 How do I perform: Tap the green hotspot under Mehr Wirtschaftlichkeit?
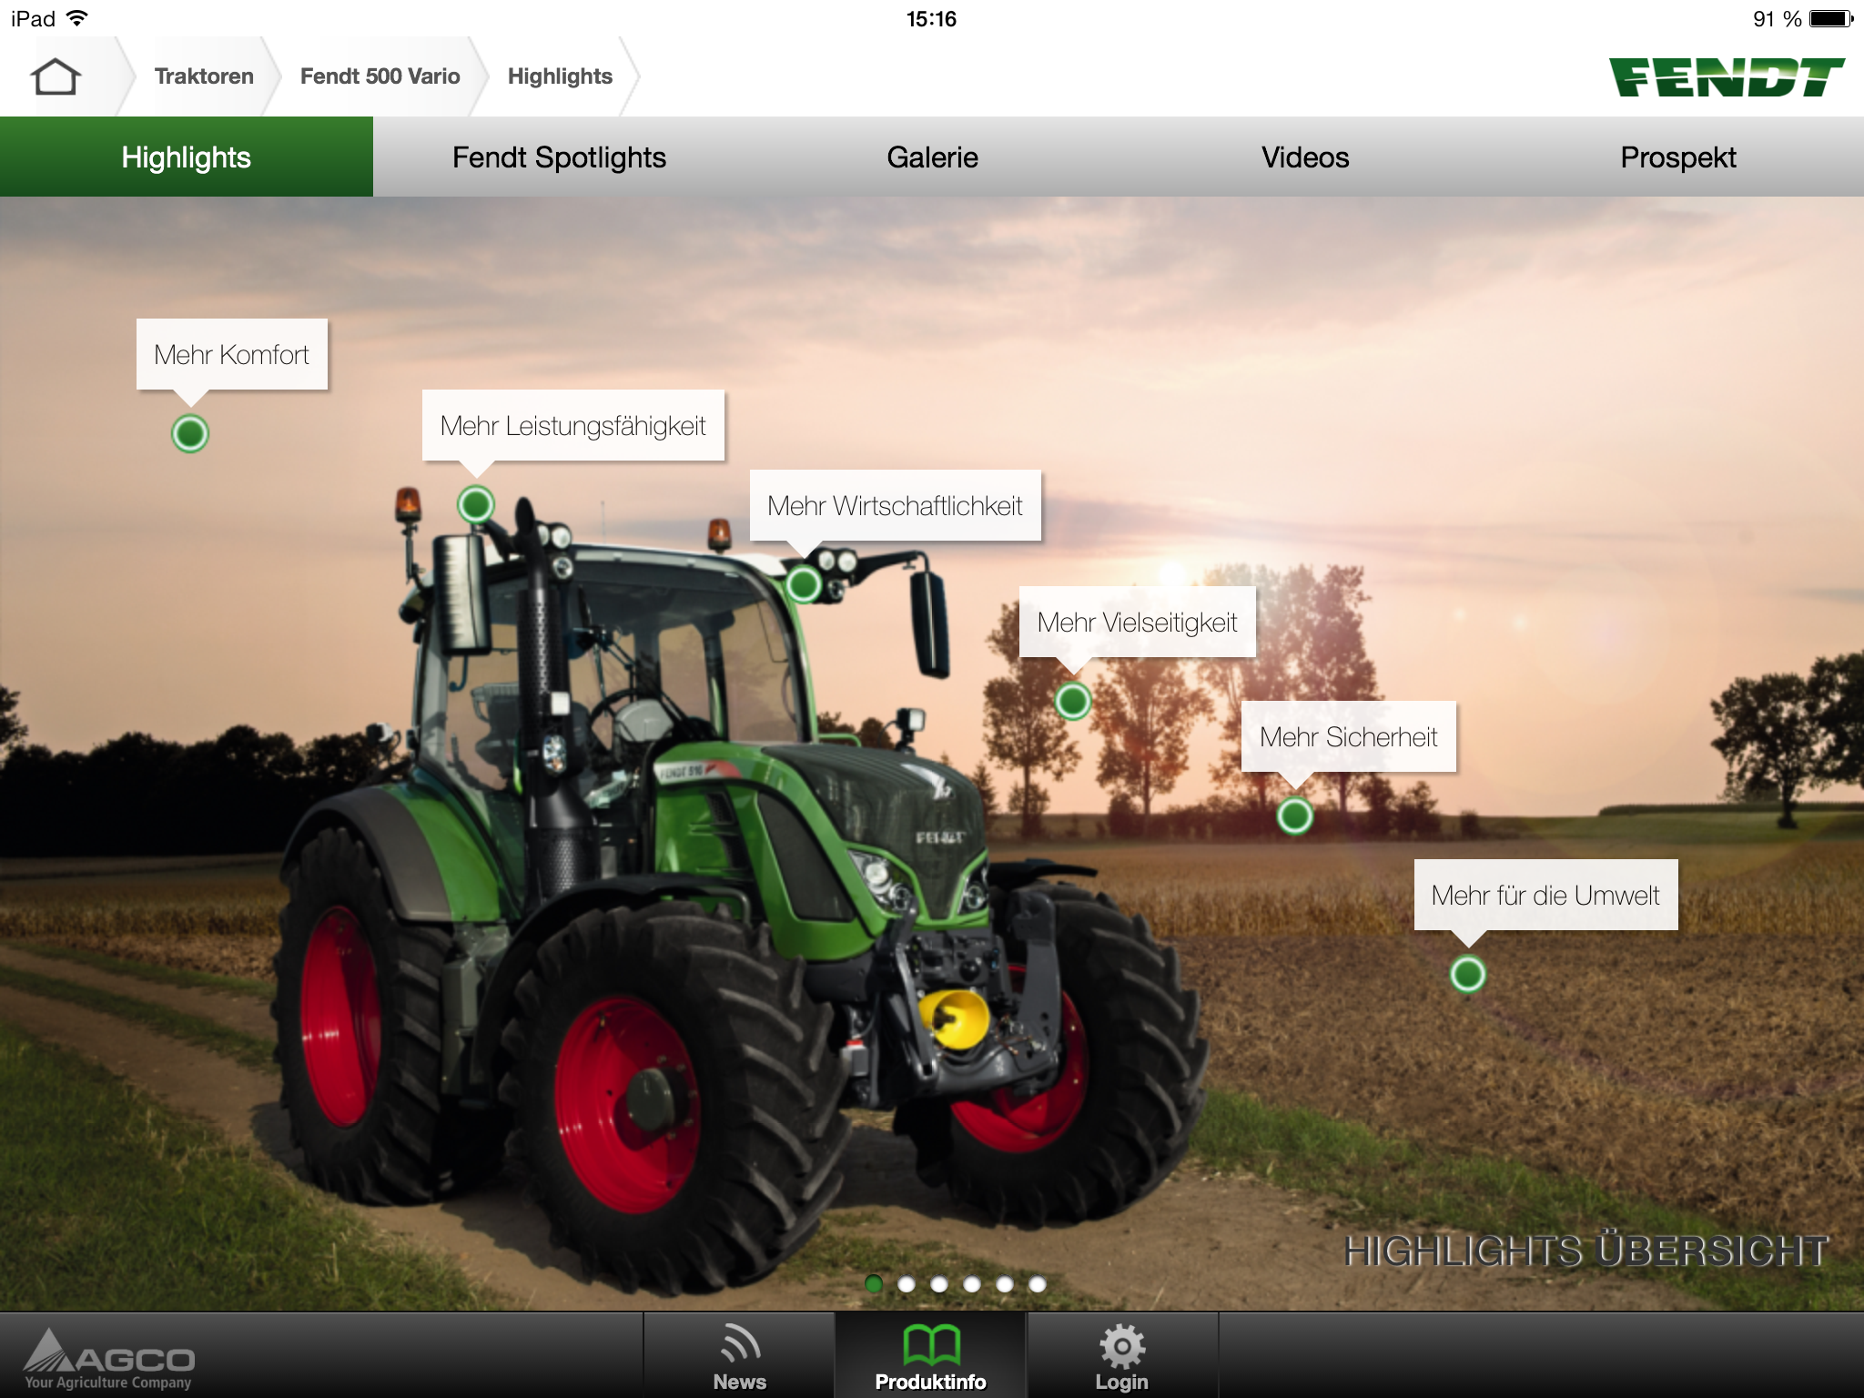[x=804, y=583]
